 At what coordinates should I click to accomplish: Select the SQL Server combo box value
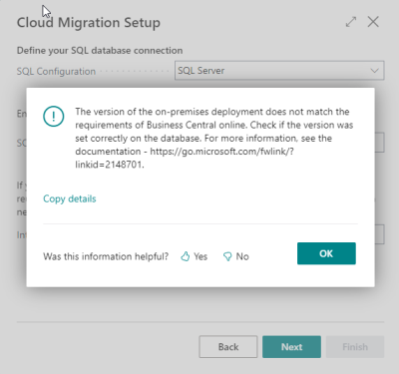pos(279,71)
